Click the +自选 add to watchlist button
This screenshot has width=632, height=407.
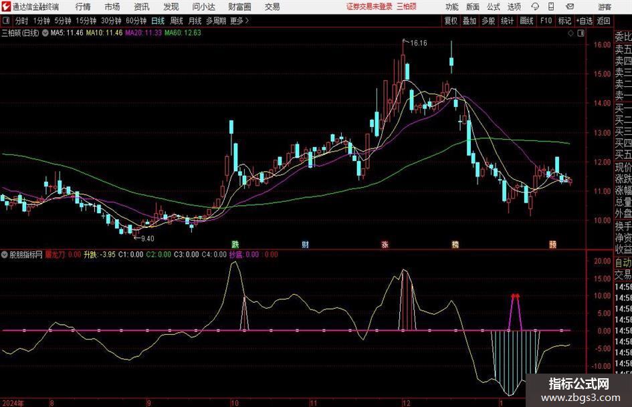(x=585, y=21)
